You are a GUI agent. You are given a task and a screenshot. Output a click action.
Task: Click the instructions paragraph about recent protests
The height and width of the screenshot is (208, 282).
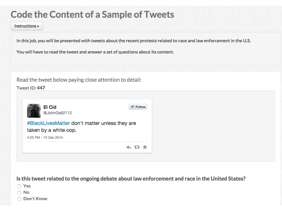click(133, 41)
